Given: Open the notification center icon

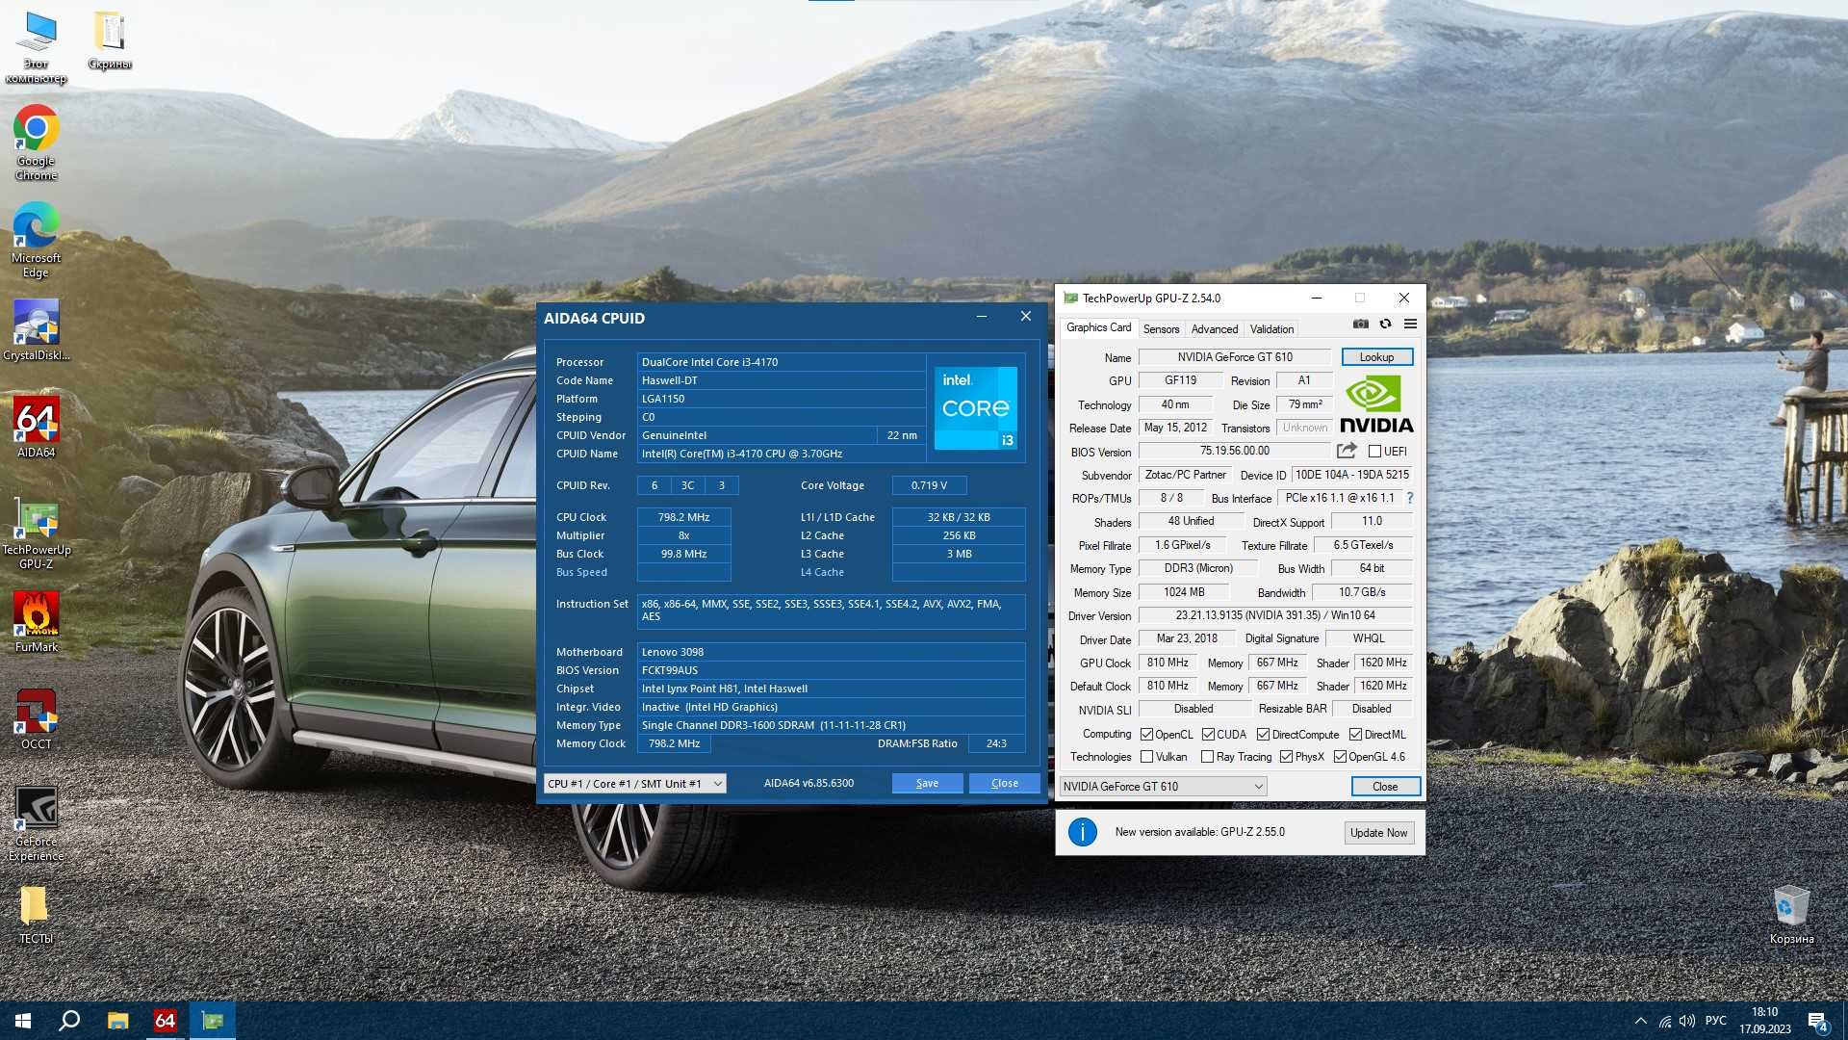Looking at the screenshot, I should 1817,1021.
